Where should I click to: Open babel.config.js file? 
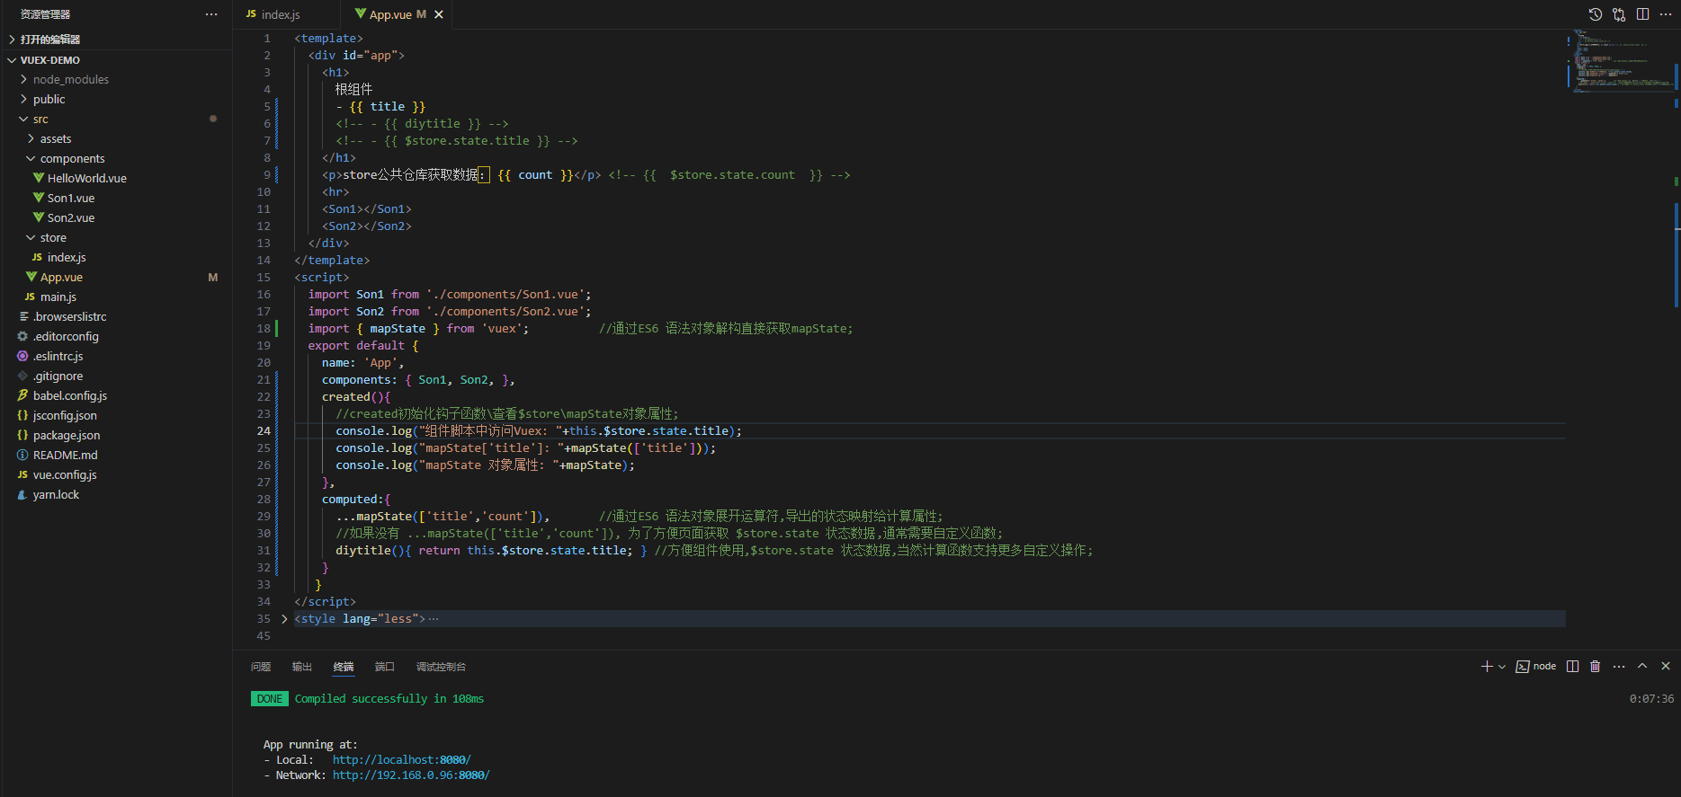tap(117, 396)
